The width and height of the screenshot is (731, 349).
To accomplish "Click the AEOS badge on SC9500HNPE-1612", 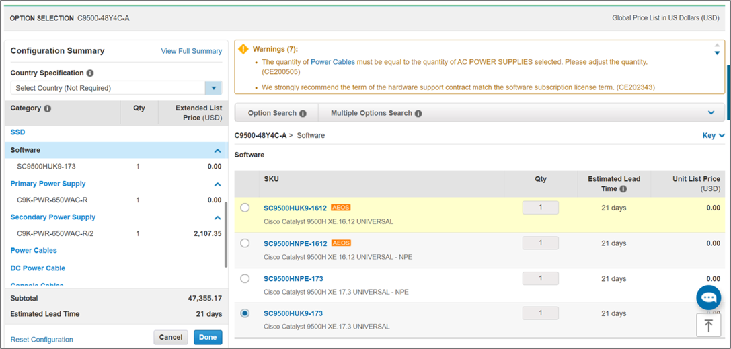I will tap(341, 243).
